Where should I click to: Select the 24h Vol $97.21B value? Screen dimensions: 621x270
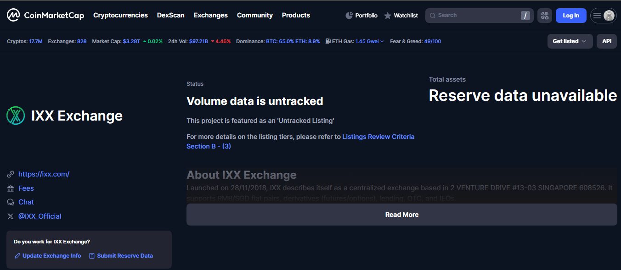pyautogui.click(x=198, y=41)
